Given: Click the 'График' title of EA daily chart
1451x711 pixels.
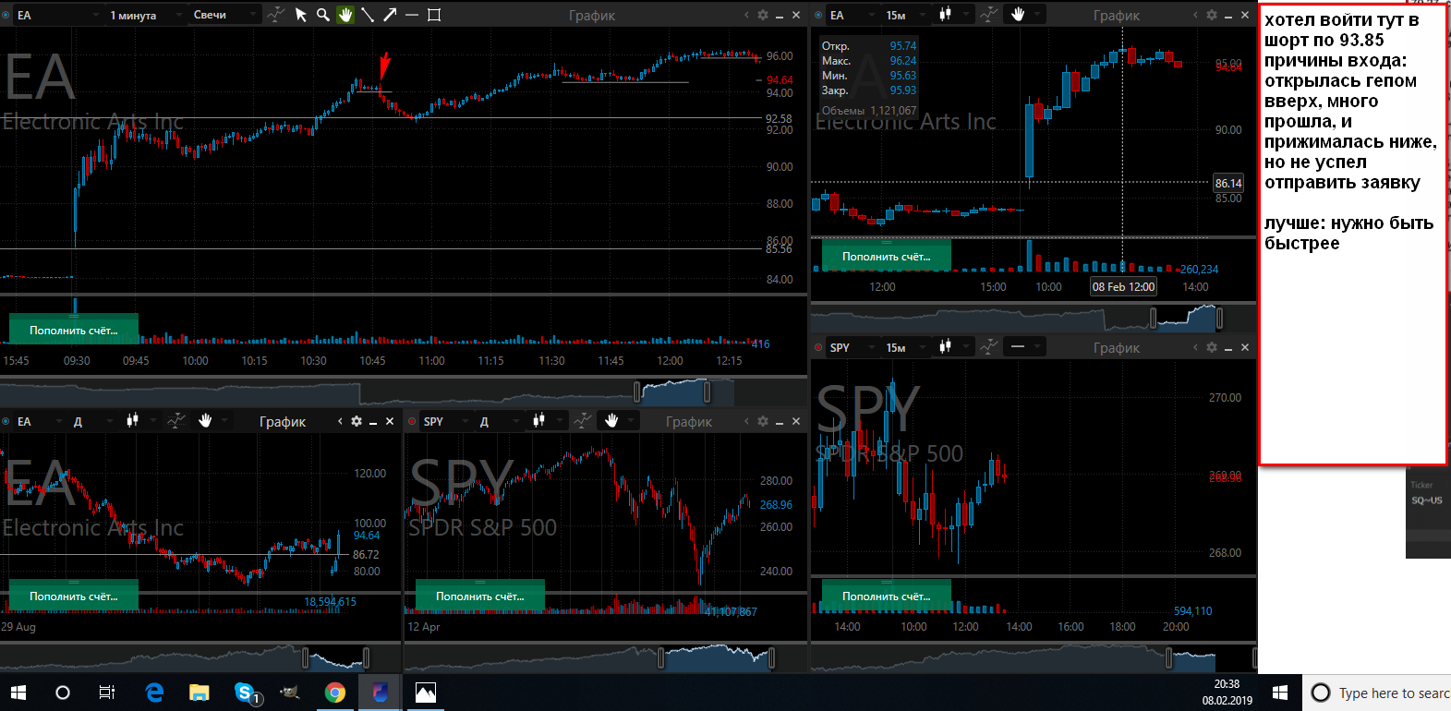Looking at the screenshot, I should pos(283,421).
